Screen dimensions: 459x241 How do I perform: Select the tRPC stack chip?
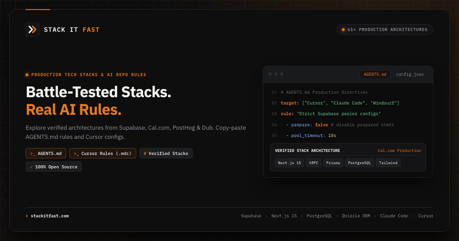click(314, 163)
